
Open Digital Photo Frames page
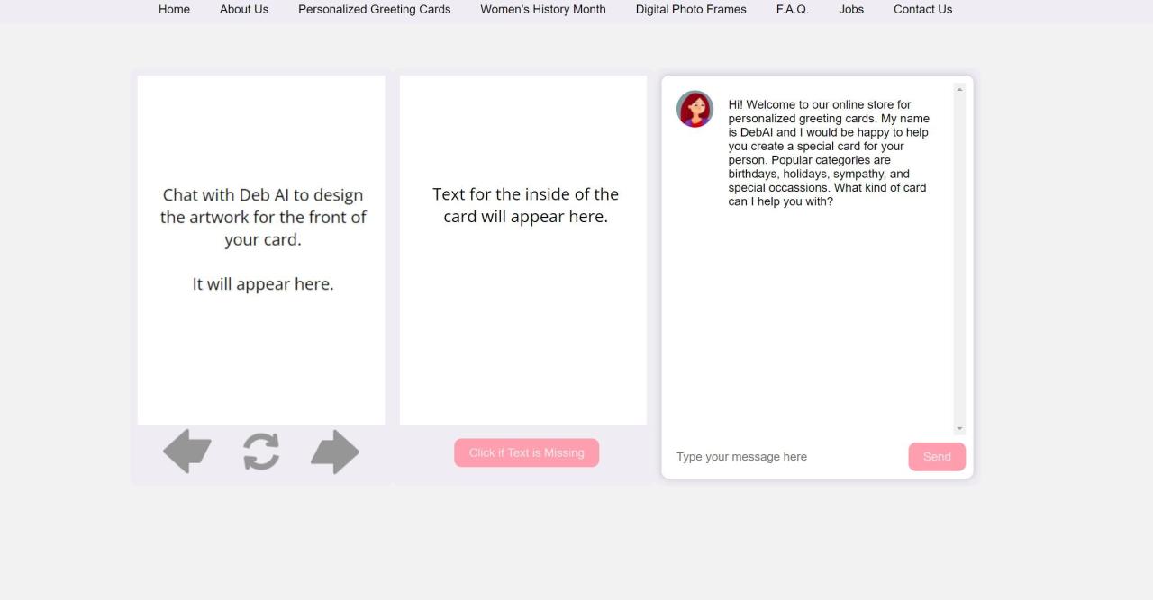[x=691, y=9]
